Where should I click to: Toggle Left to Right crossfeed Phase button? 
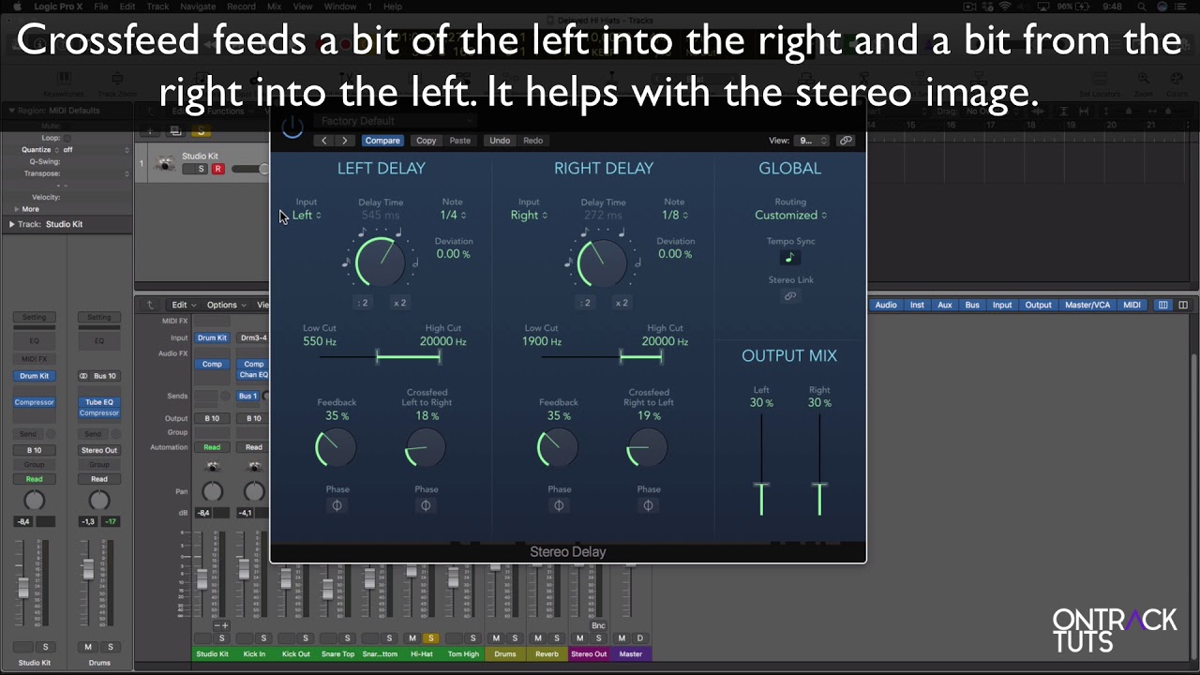point(426,505)
